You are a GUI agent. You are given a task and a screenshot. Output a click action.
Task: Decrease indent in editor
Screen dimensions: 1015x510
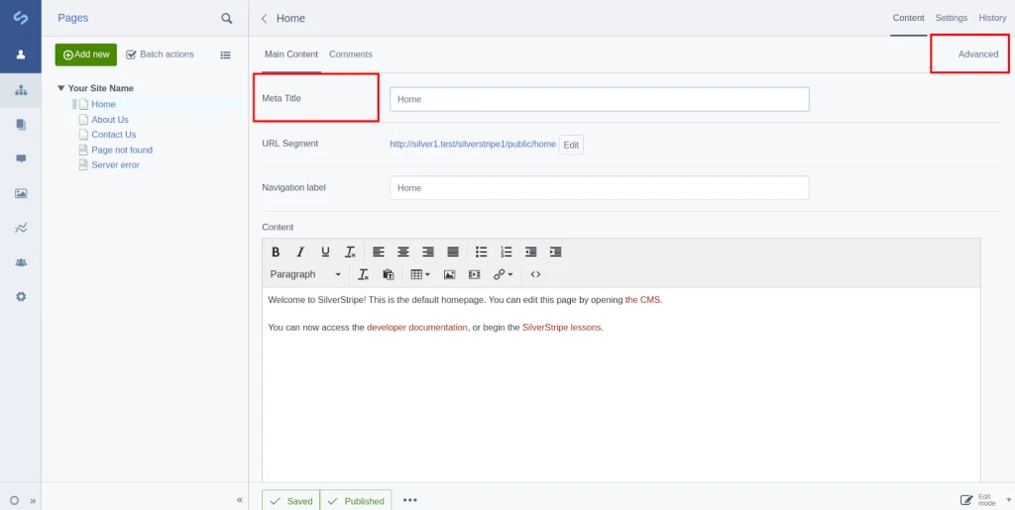(x=531, y=252)
